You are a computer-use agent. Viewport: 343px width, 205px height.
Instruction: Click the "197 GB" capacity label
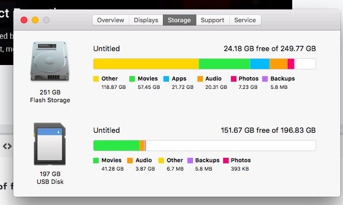(x=50, y=174)
